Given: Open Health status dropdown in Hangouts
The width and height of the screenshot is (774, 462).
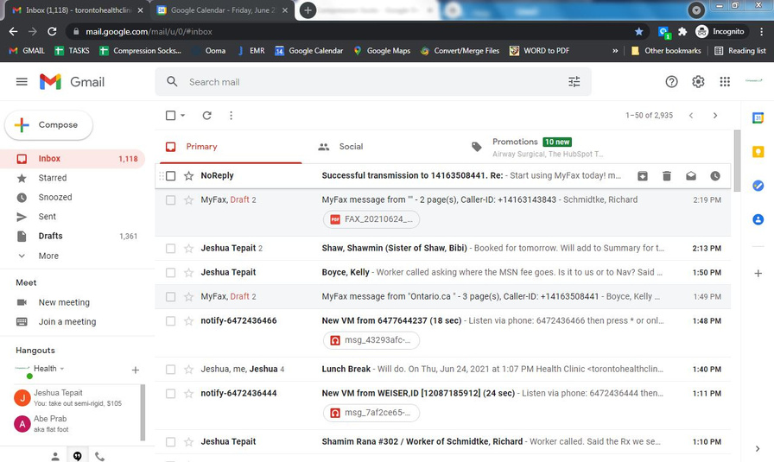Looking at the screenshot, I should point(62,369).
